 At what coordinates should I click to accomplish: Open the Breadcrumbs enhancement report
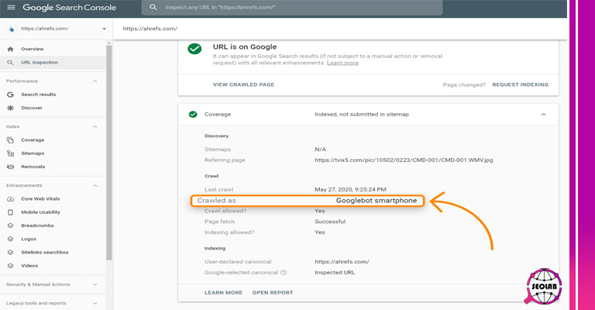tap(37, 226)
